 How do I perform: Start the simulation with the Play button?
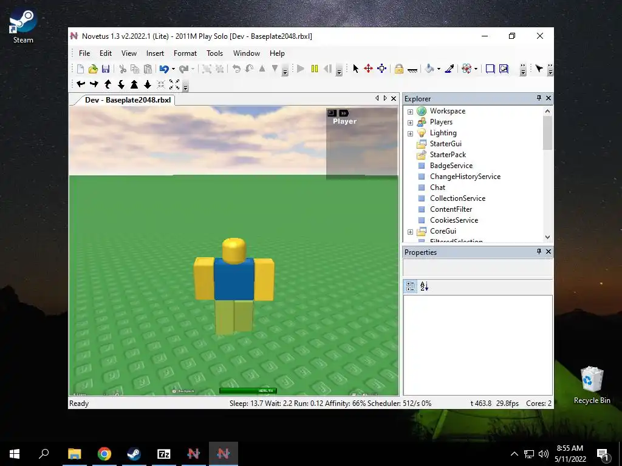301,69
